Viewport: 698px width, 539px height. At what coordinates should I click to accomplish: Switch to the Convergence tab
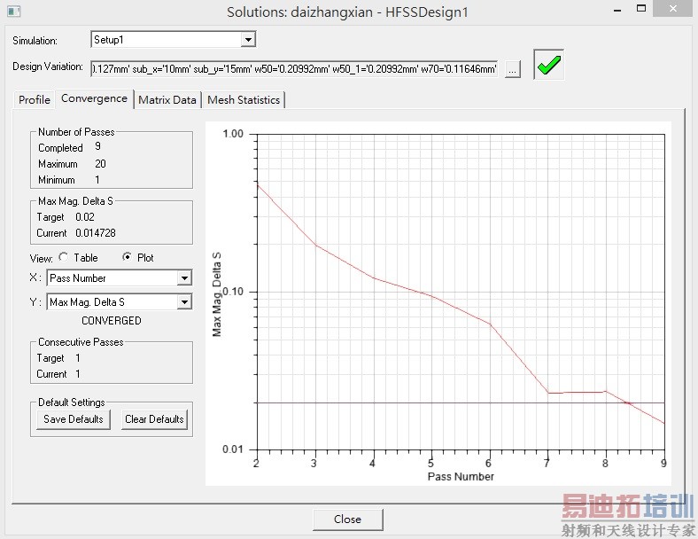95,98
